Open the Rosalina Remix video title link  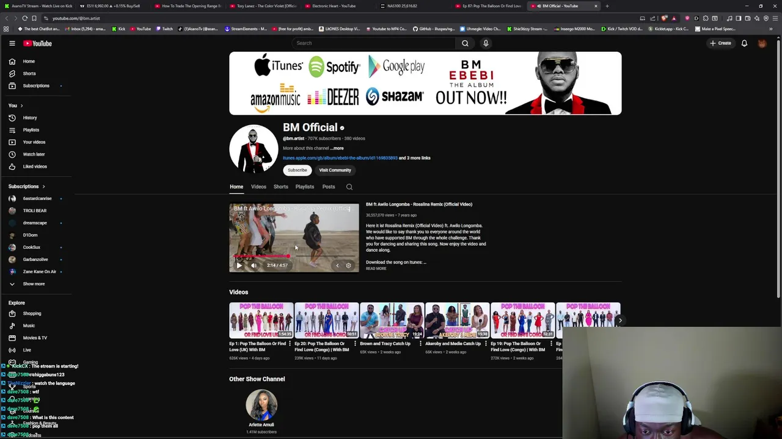(x=419, y=204)
